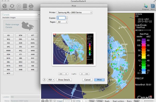Select the WTP radar station
The height and width of the screenshot is (102, 156).
[8, 73]
